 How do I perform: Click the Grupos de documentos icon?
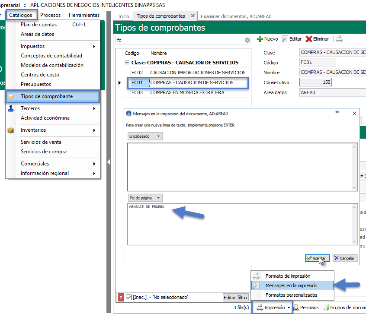(x=326, y=308)
